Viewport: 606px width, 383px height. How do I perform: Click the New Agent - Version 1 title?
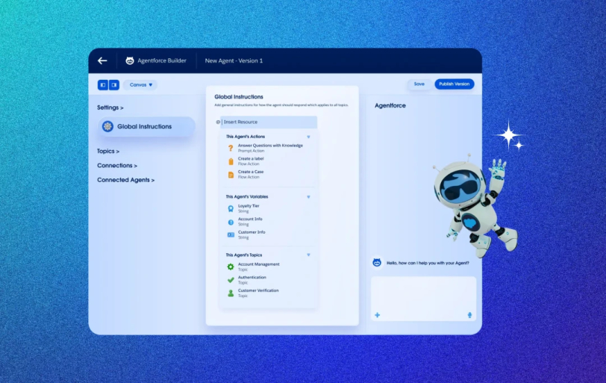tap(234, 60)
